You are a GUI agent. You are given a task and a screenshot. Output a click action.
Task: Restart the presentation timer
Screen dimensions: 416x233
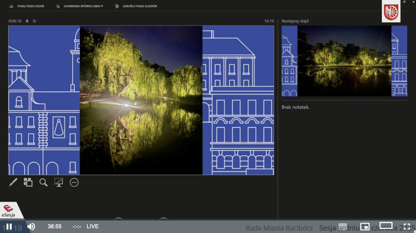coord(35,21)
